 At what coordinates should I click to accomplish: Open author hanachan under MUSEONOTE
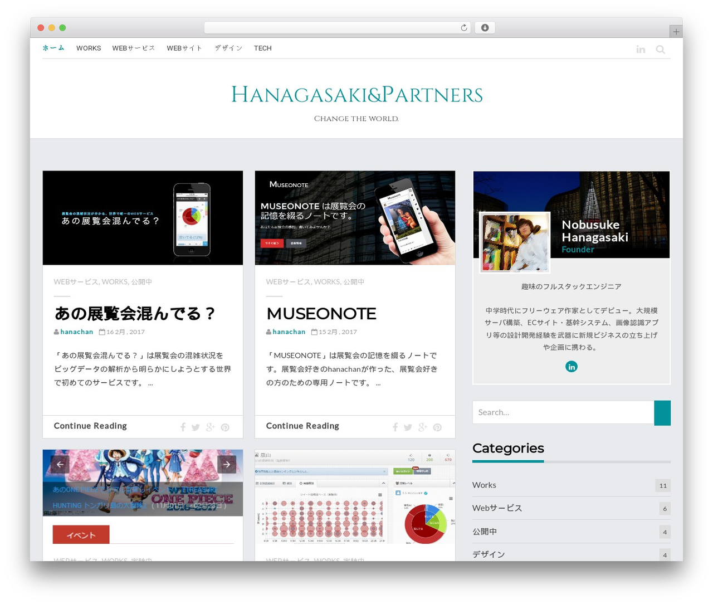[x=289, y=332]
